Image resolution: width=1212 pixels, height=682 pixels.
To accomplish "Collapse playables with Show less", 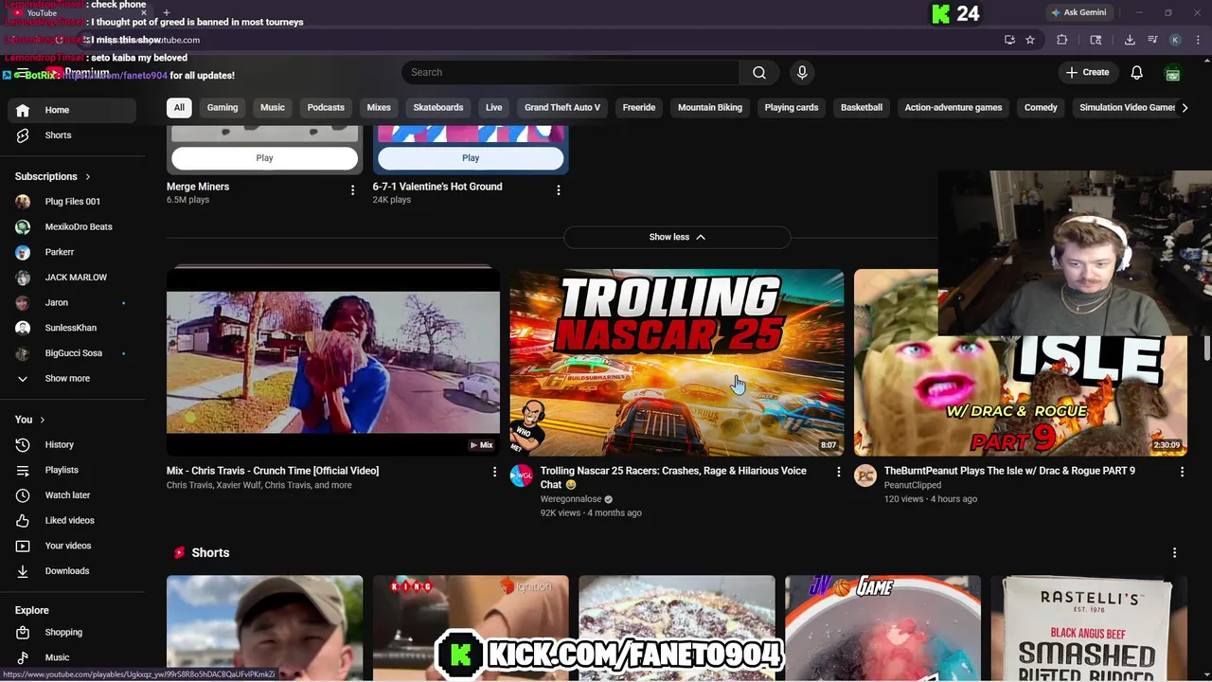I will click(677, 238).
